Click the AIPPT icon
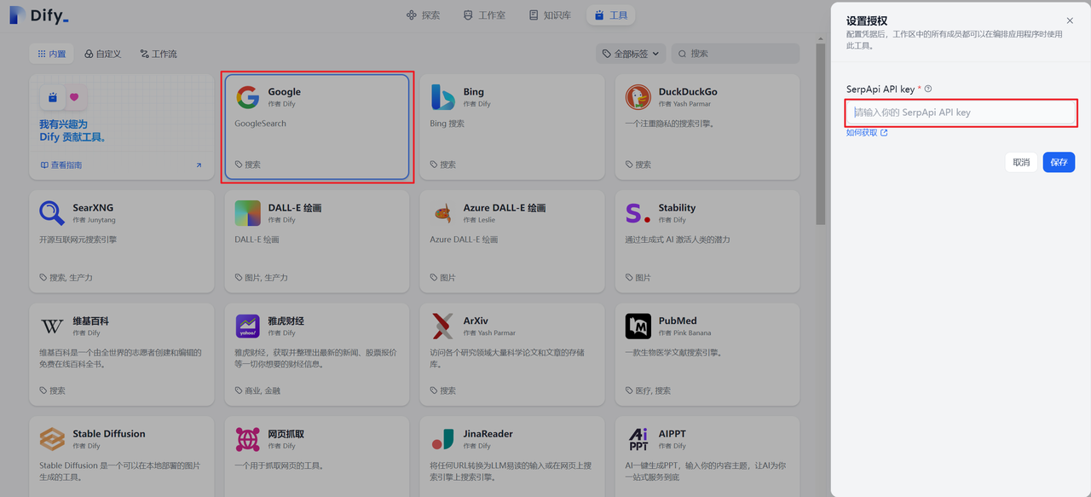The height and width of the screenshot is (497, 1091). coord(638,439)
